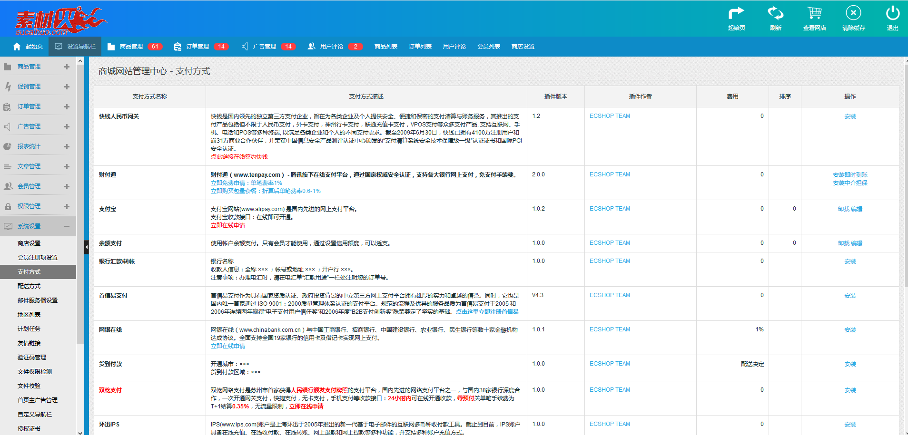The width and height of the screenshot is (908, 435).
Task: Expand sidebar 报表统计 with plus sign
Action: pos(67,146)
